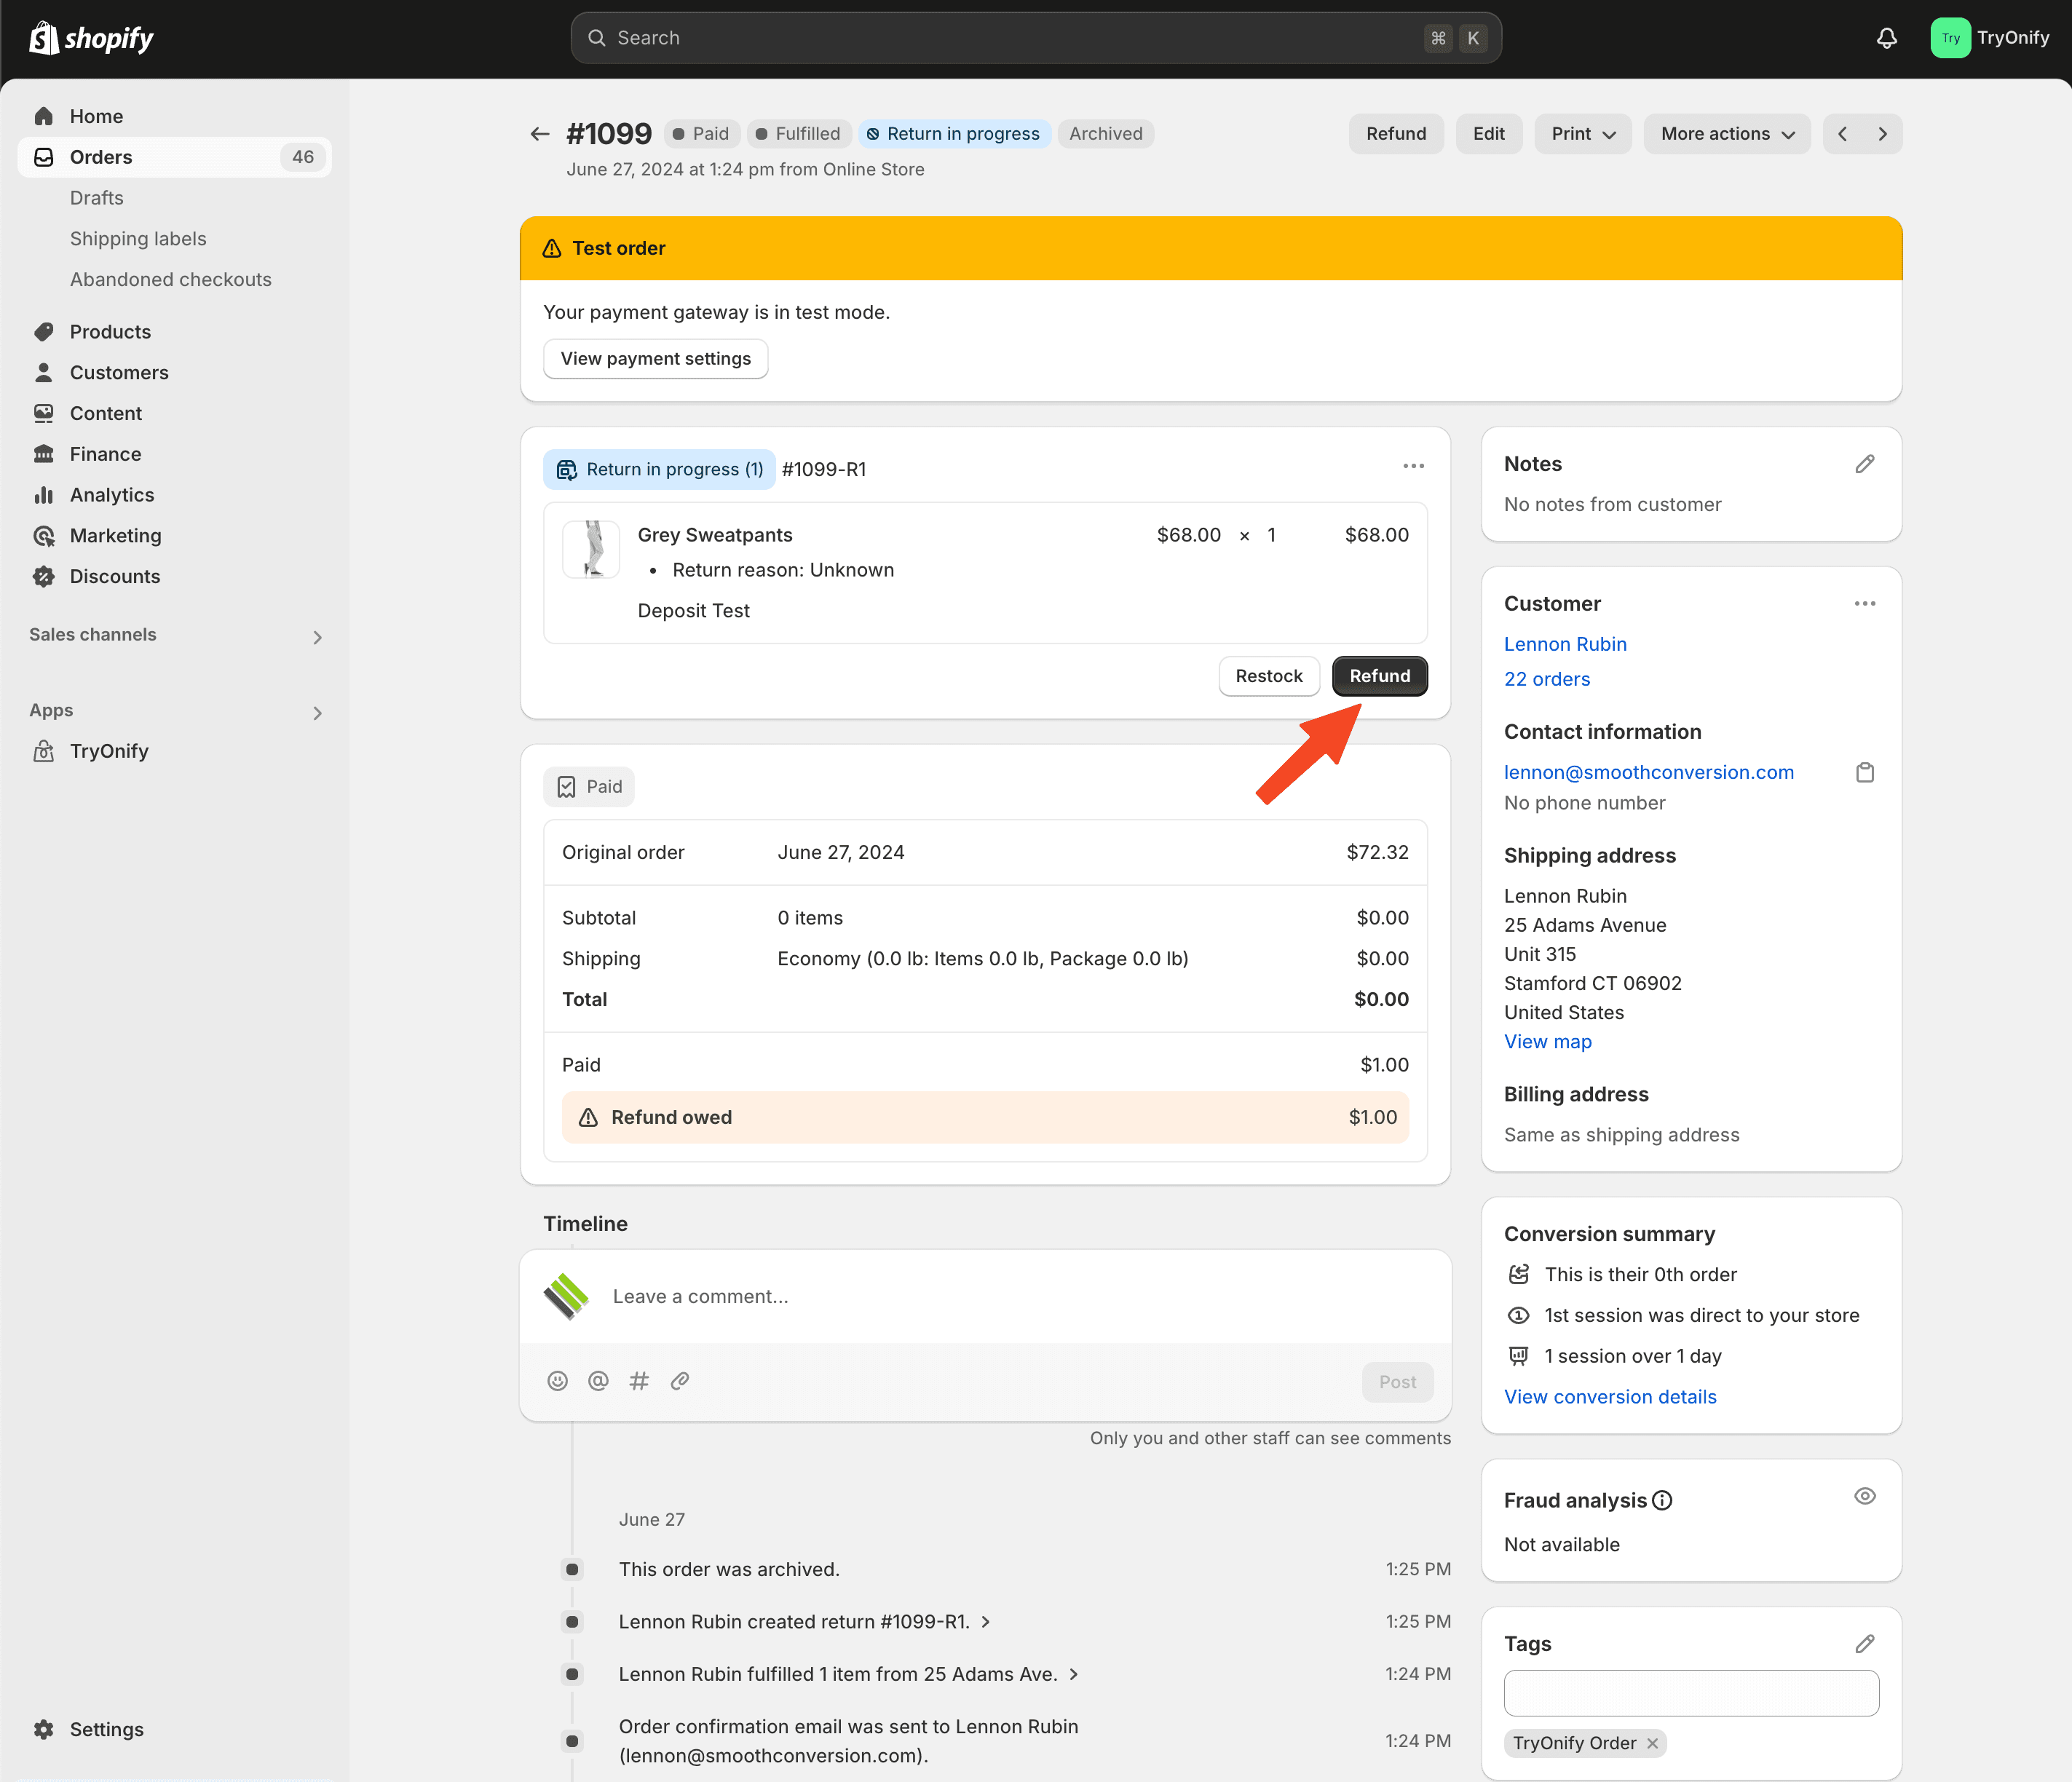2072x1782 pixels.
Task: Open the Print dropdown
Action: coord(1583,134)
